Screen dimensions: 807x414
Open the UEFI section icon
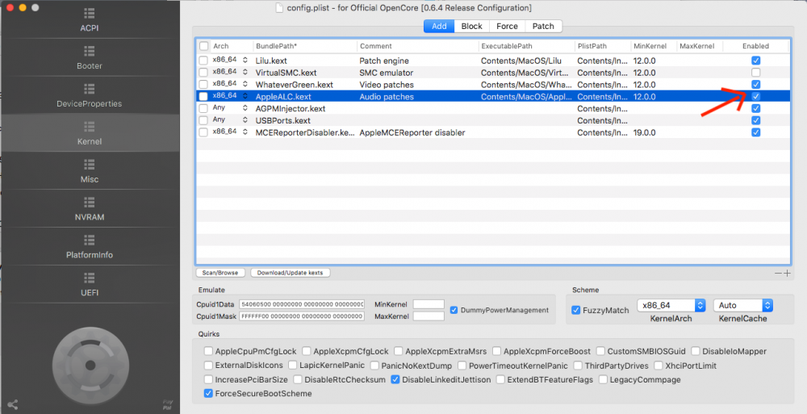point(89,278)
